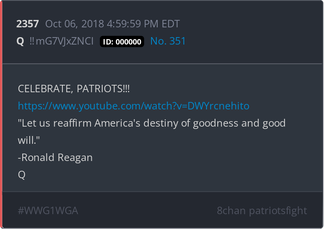Click the ID: 000000 badge

(x=122, y=41)
